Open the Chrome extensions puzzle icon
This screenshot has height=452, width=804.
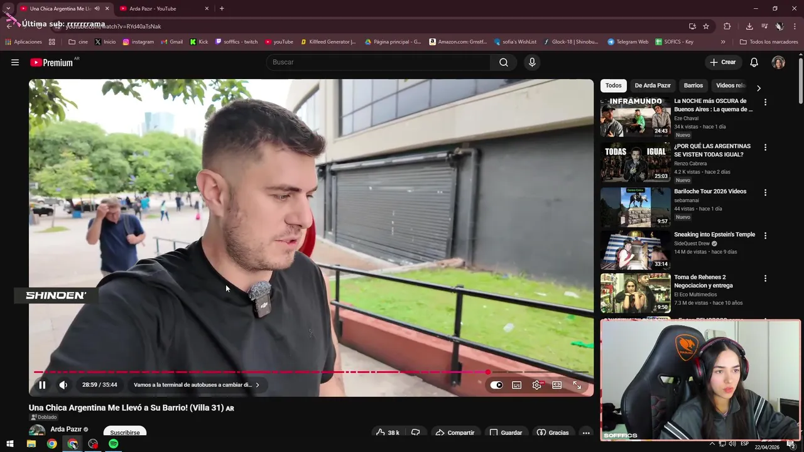click(727, 26)
